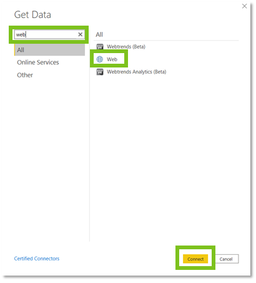Select the Webtrends (Beta) connector label
256x283 pixels.
click(126, 47)
